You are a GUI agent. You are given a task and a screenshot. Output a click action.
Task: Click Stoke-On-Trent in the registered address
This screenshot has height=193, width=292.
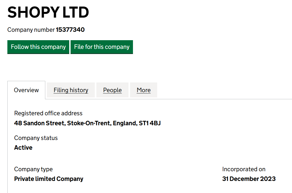click(x=89, y=123)
